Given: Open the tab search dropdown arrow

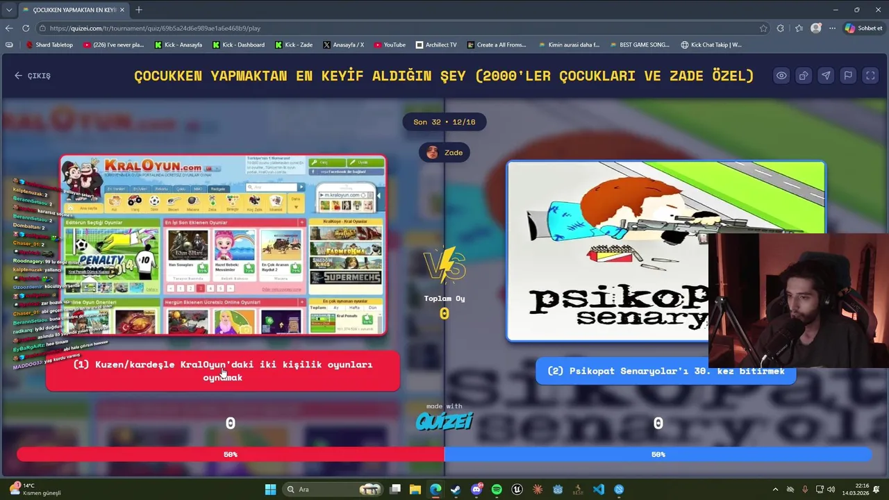Looking at the screenshot, I should (8, 10).
